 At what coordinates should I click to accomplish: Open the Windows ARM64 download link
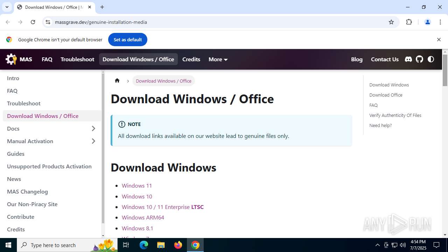pyautogui.click(x=143, y=217)
